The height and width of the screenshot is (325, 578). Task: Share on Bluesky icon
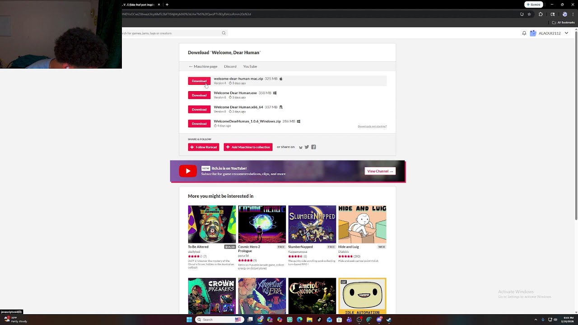point(301,147)
